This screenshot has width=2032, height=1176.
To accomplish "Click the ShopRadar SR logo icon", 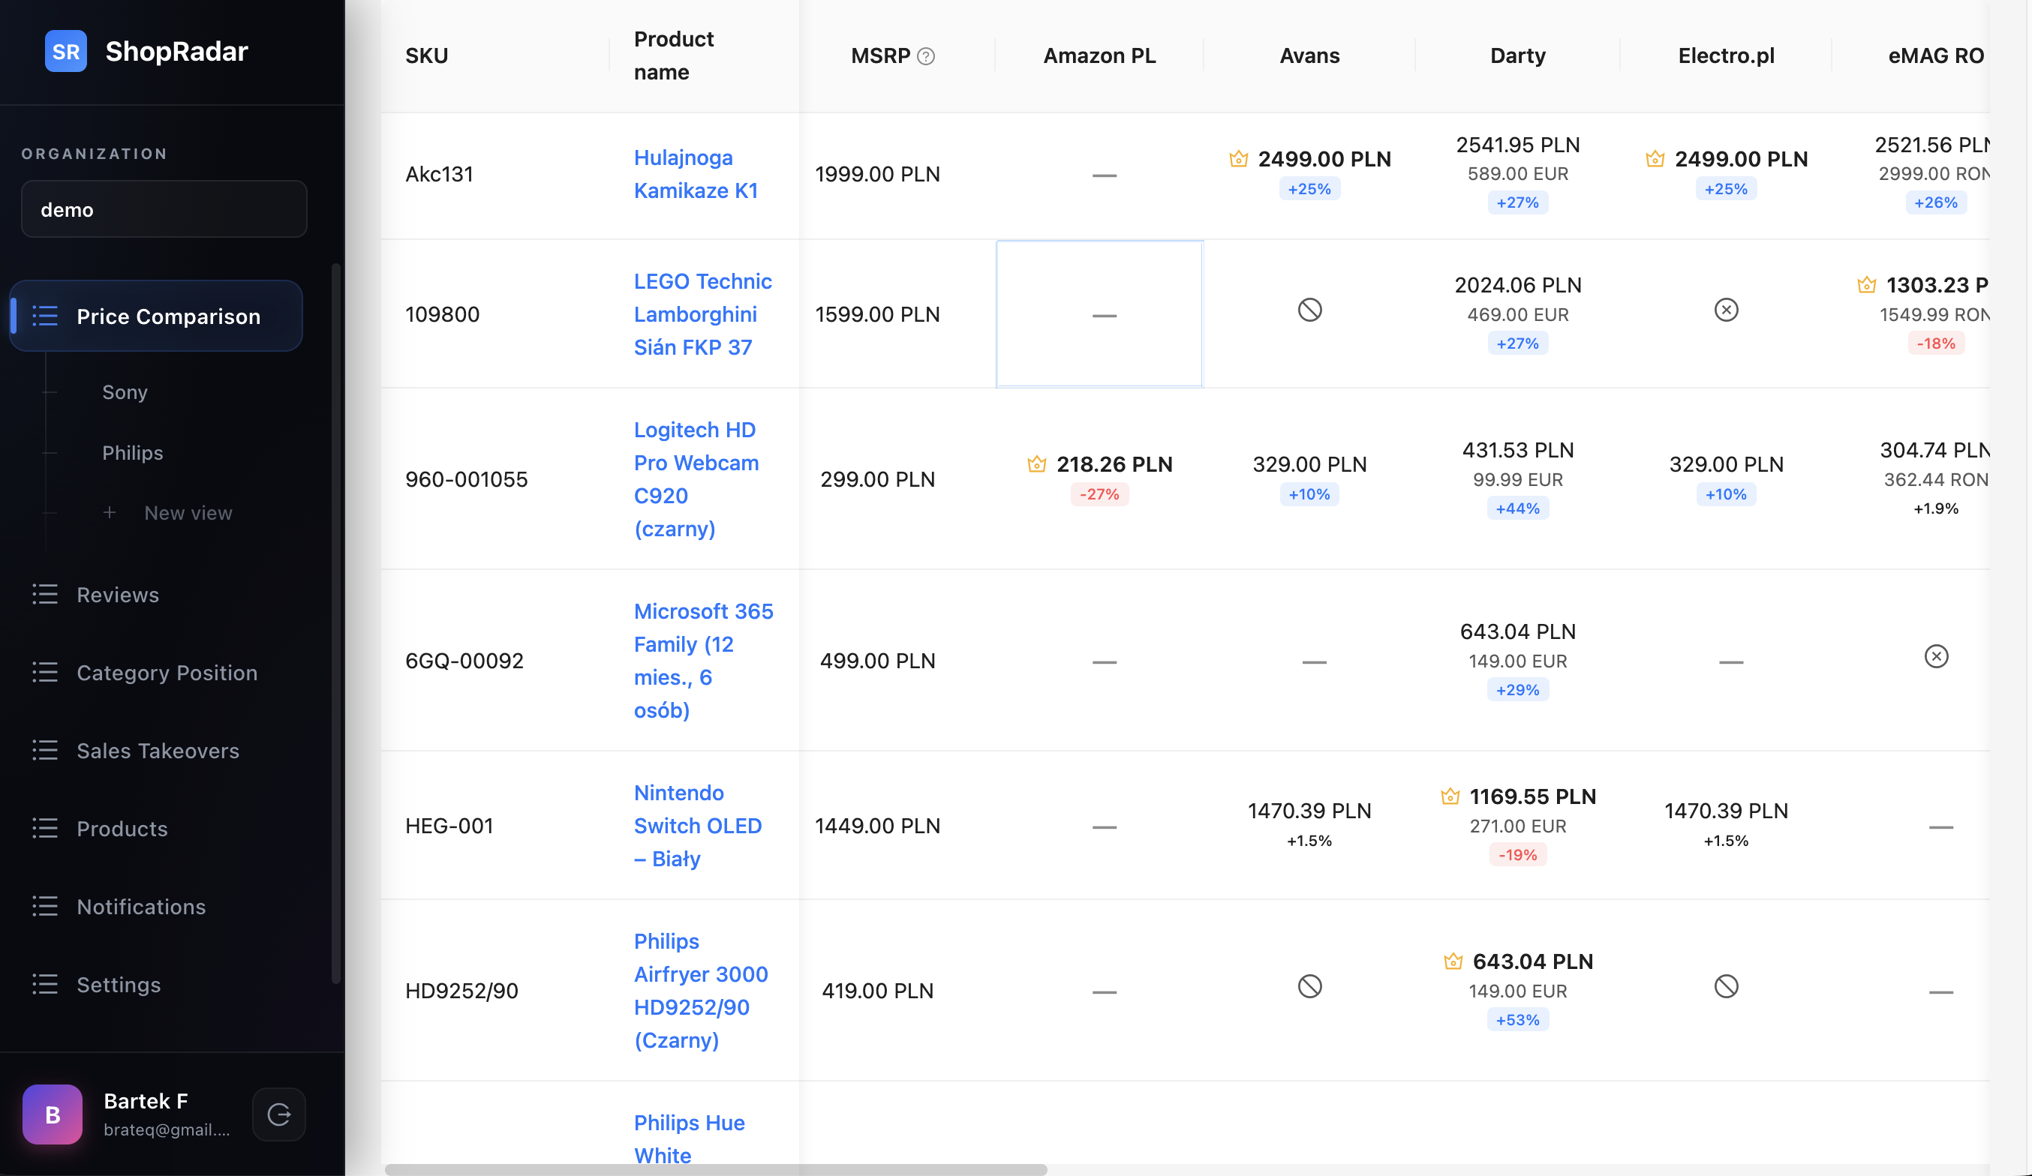I will pos(66,52).
